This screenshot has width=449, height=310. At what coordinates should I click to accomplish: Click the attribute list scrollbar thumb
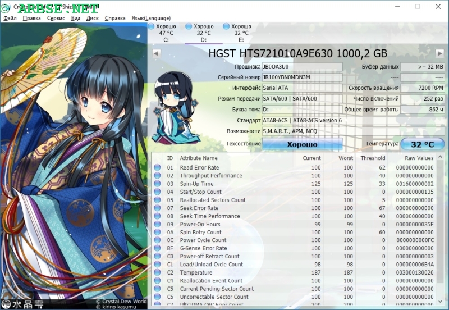[441, 221]
